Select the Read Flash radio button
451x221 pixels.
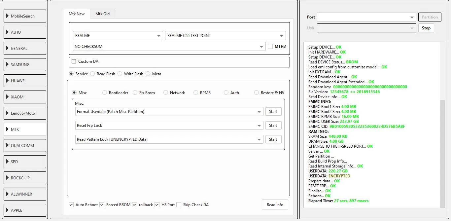93,74
